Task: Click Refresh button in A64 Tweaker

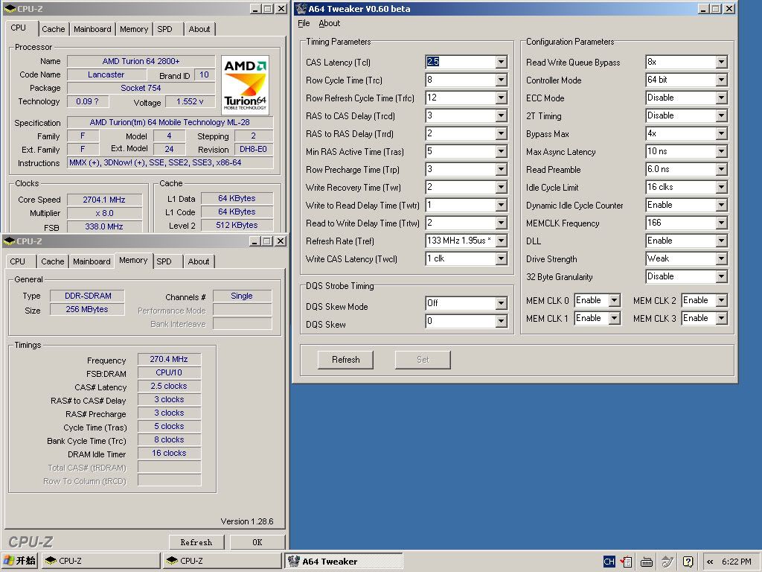Action: 345,360
